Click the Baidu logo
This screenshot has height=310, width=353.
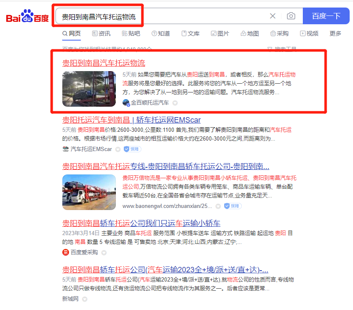pos(27,17)
